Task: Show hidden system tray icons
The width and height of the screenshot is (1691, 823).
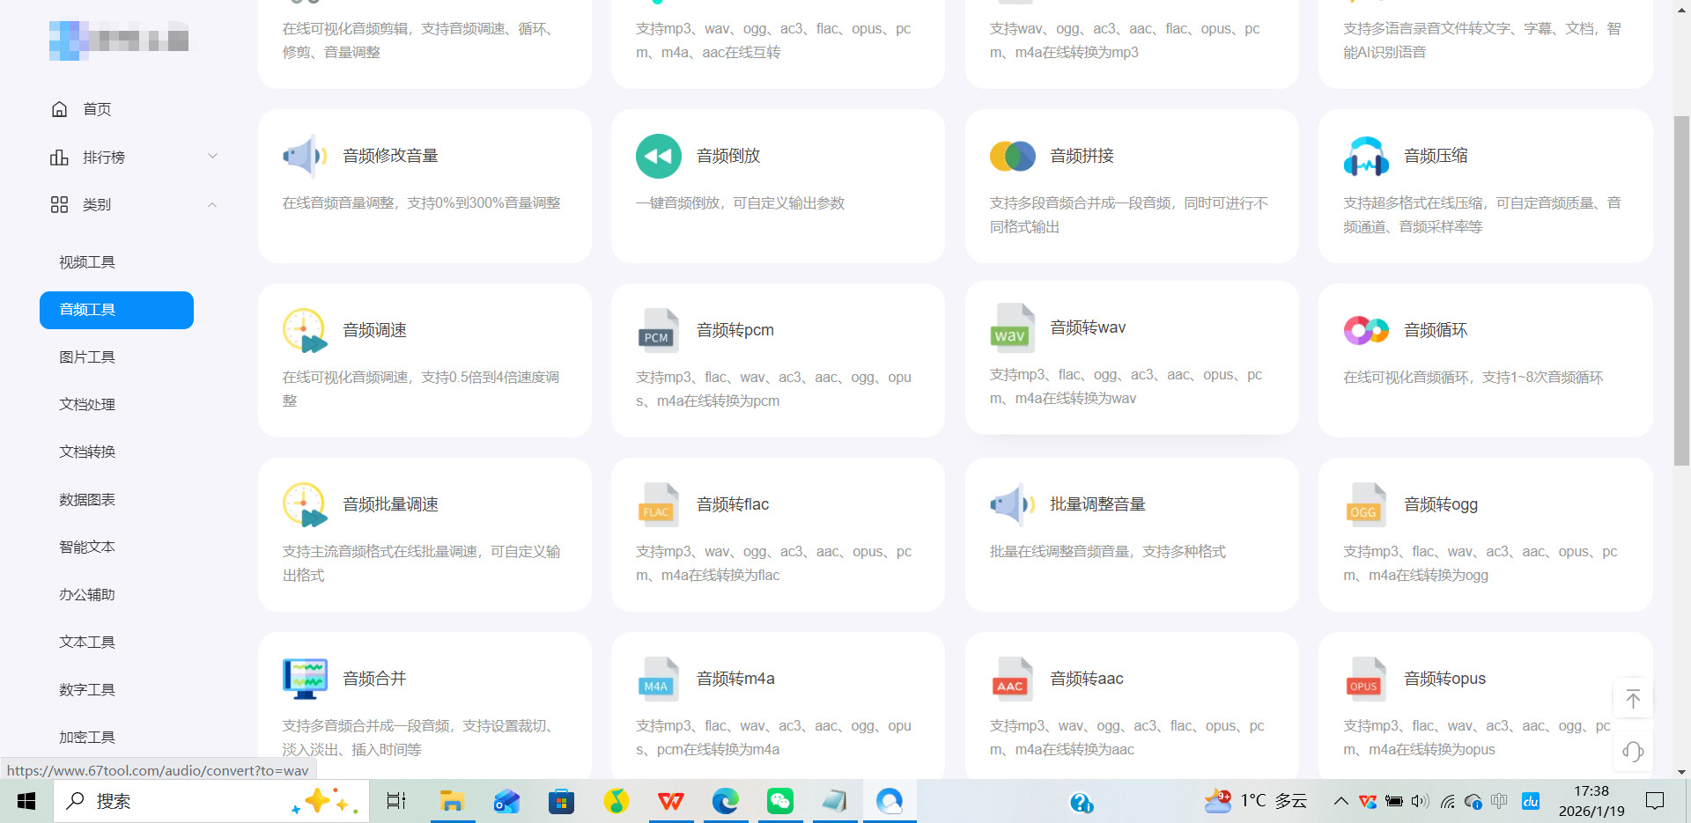Action: (1340, 801)
